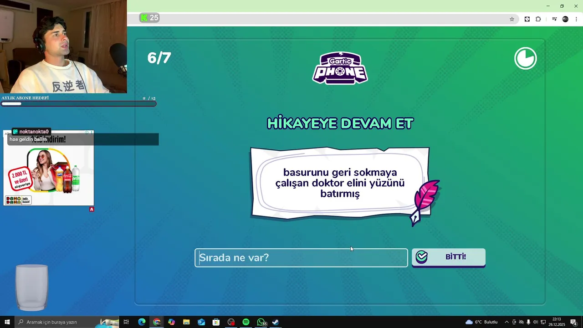Open the Chrome three-dot menu
The height and width of the screenshot is (328, 583).
click(x=576, y=19)
